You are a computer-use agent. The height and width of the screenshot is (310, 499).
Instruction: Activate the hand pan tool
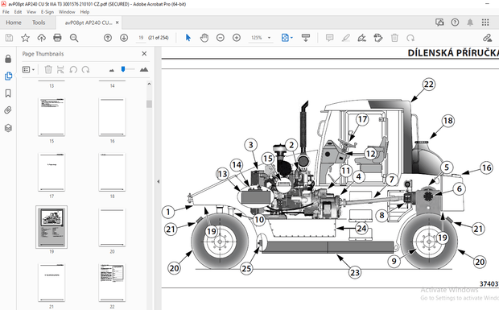204,38
